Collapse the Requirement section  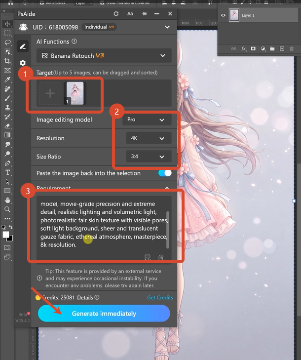(167, 188)
